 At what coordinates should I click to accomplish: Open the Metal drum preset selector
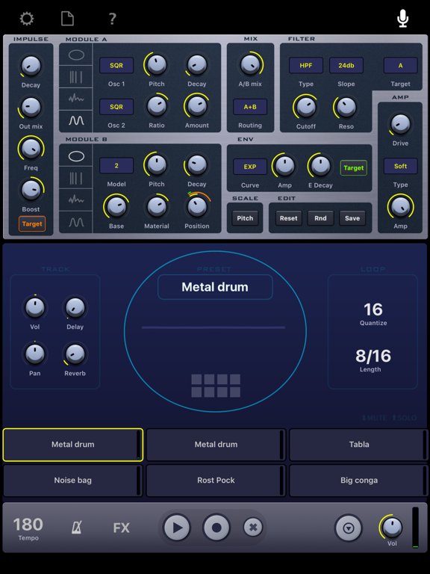click(x=215, y=287)
